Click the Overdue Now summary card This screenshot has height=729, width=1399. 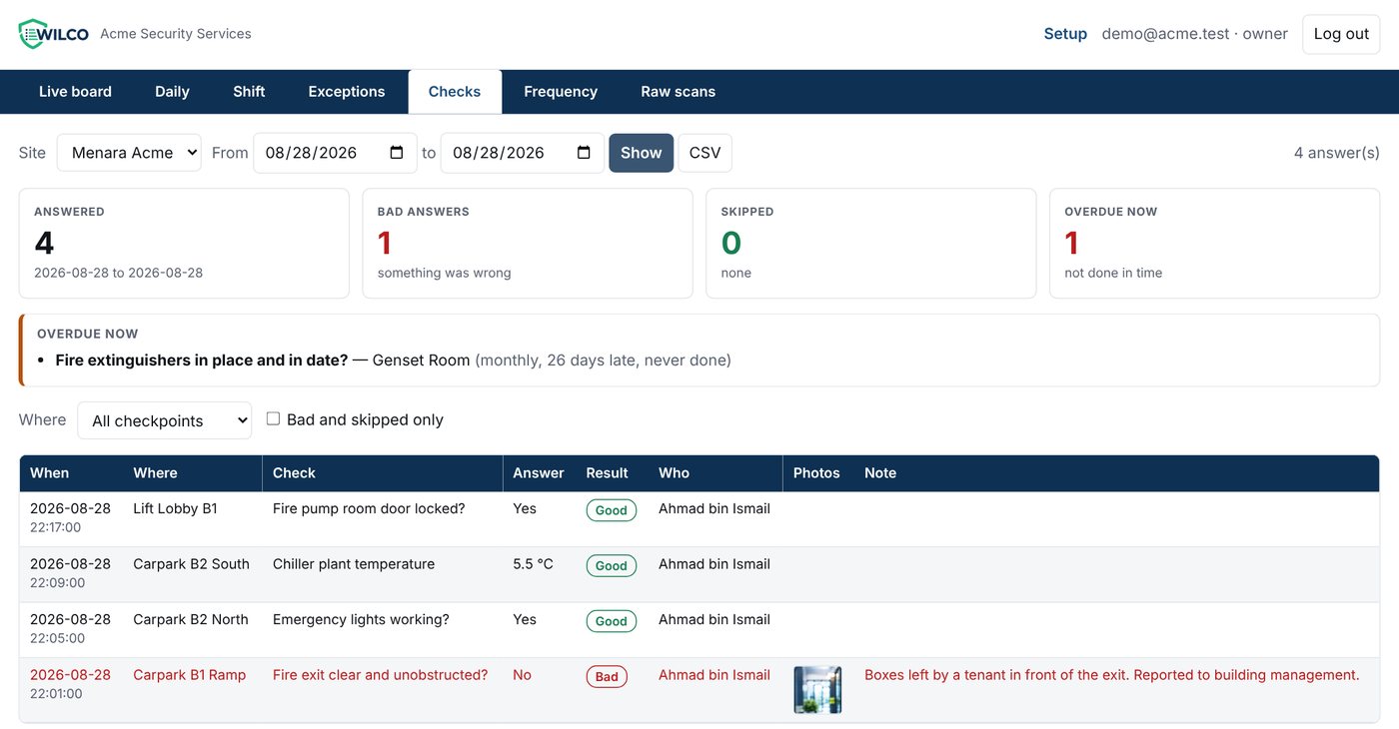[x=1214, y=243]
